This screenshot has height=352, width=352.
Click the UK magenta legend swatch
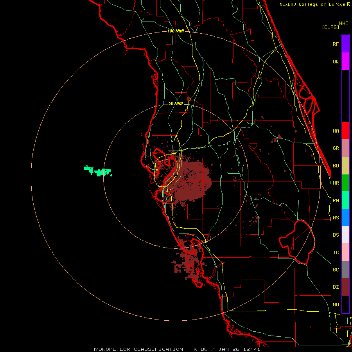tap(345, 61)
